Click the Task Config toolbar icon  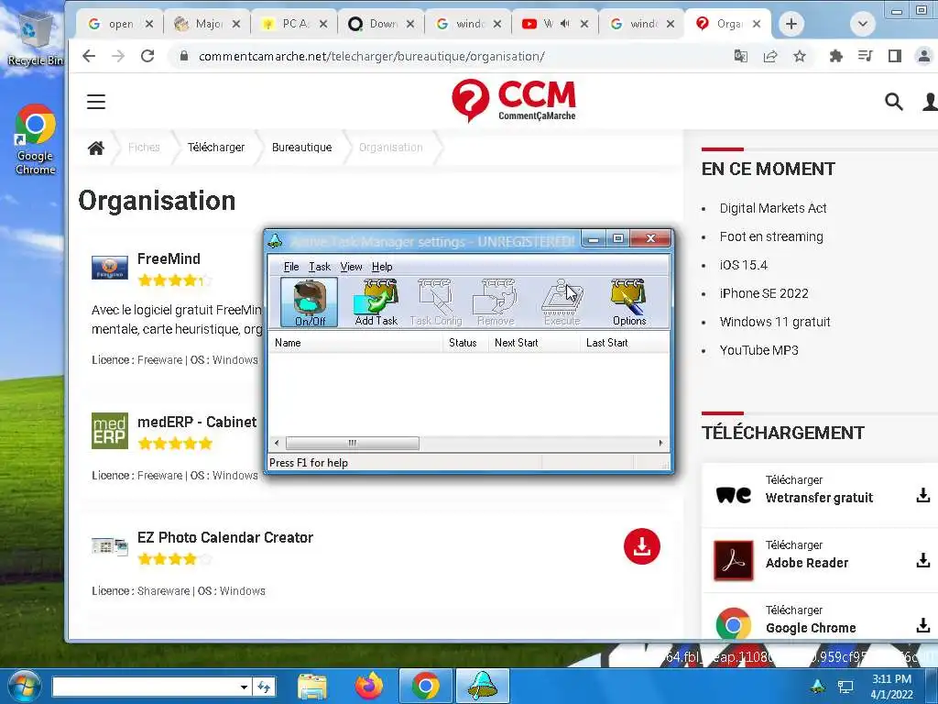coord(436,302)
